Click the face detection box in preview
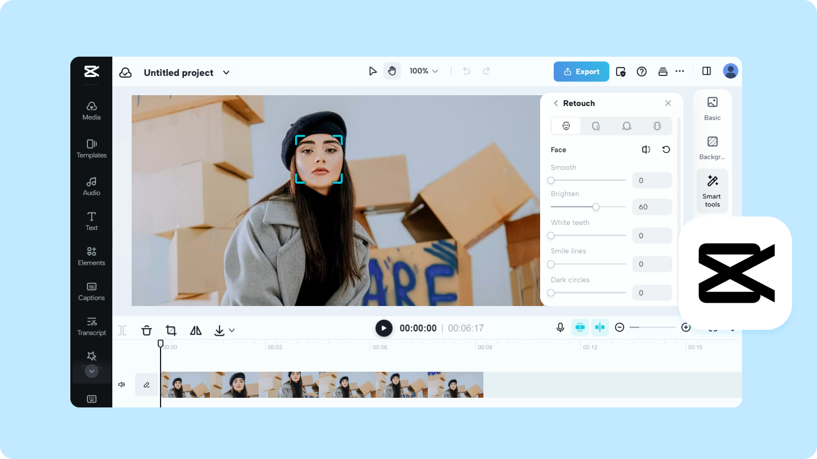817x459 pixels. (x=319, y=159)
